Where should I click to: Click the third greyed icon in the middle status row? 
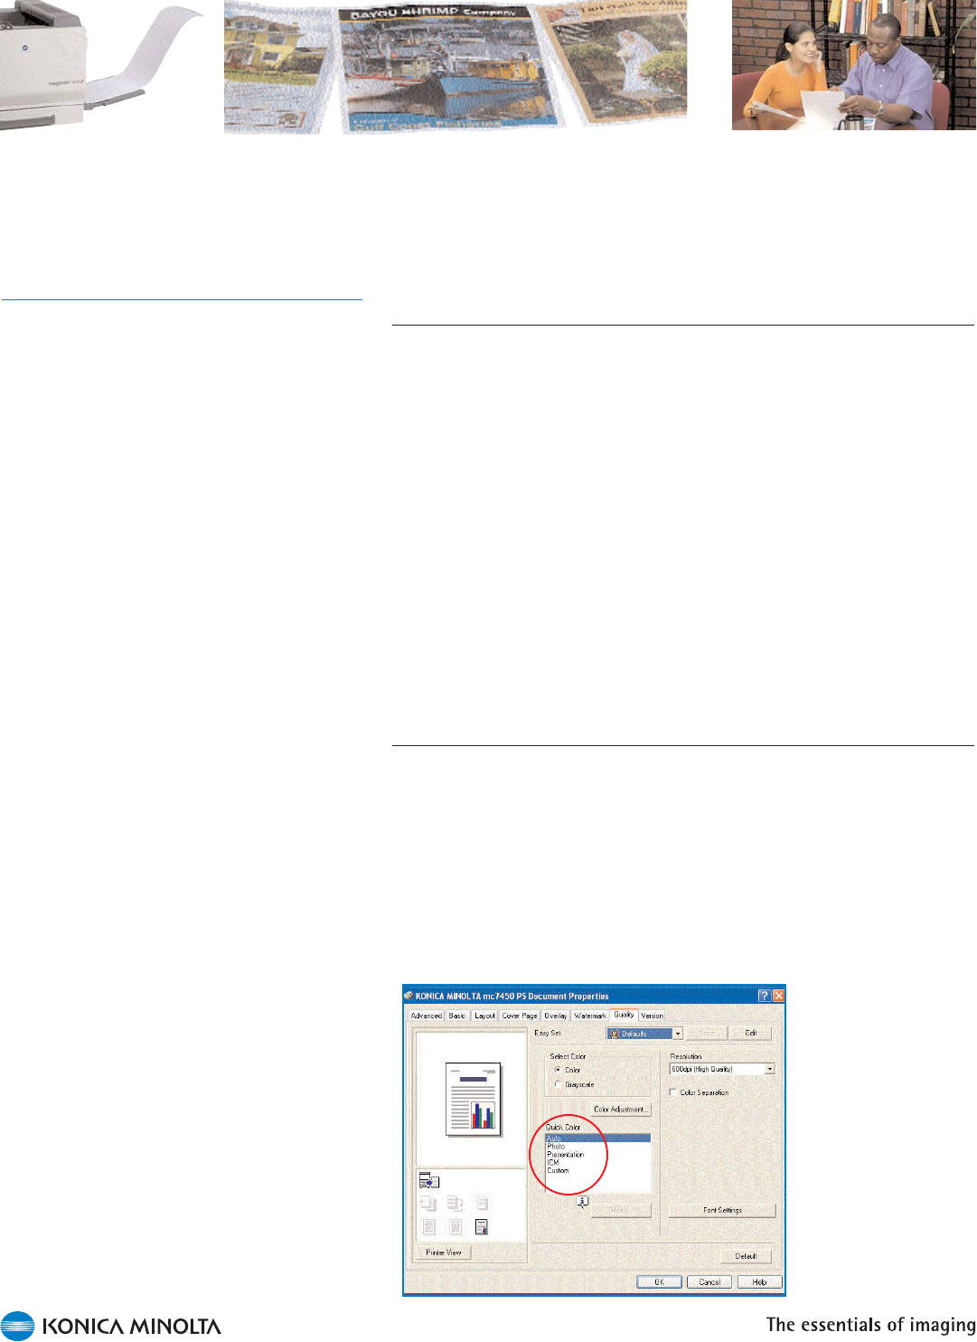pyautogui.click(x=482, y=1204)
